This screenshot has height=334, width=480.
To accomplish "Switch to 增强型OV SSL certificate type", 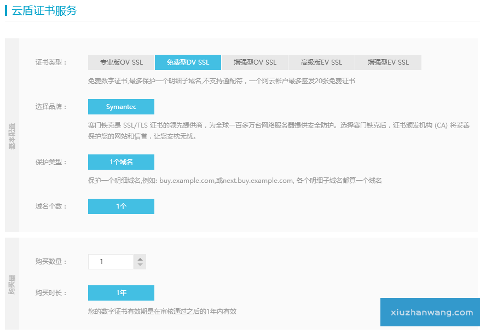I will tap(255, 62).
